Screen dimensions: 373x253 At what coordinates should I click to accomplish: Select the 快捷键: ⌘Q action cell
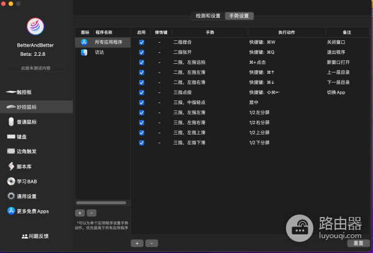[262, 52]
